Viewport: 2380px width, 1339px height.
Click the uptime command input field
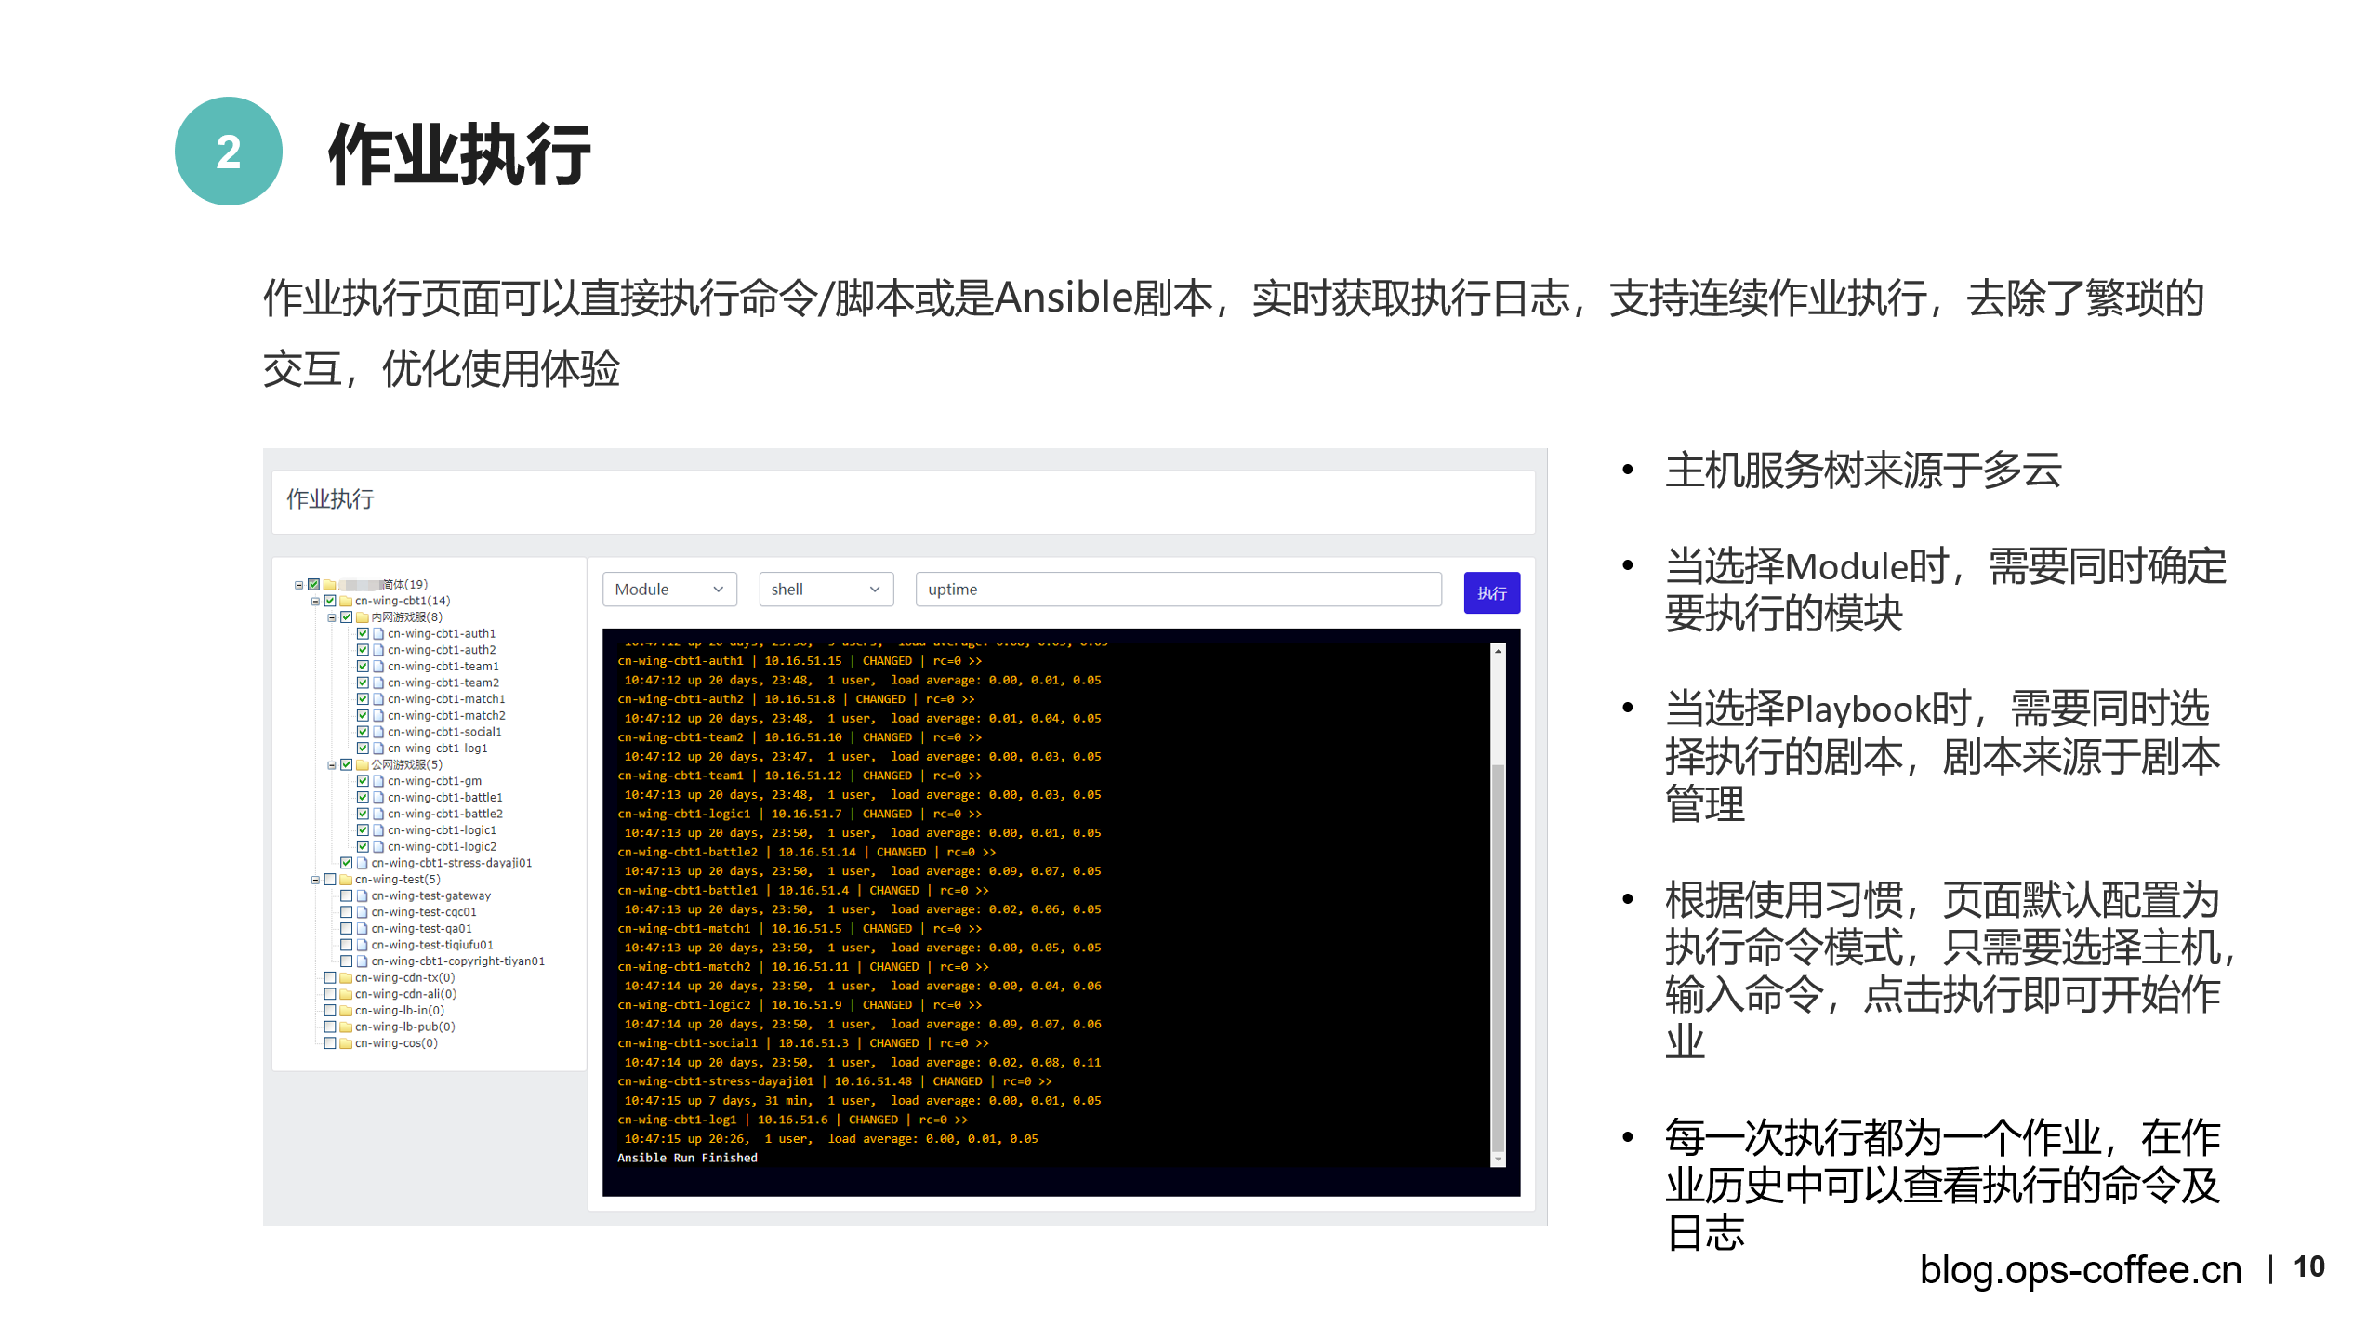[1178, 590]
